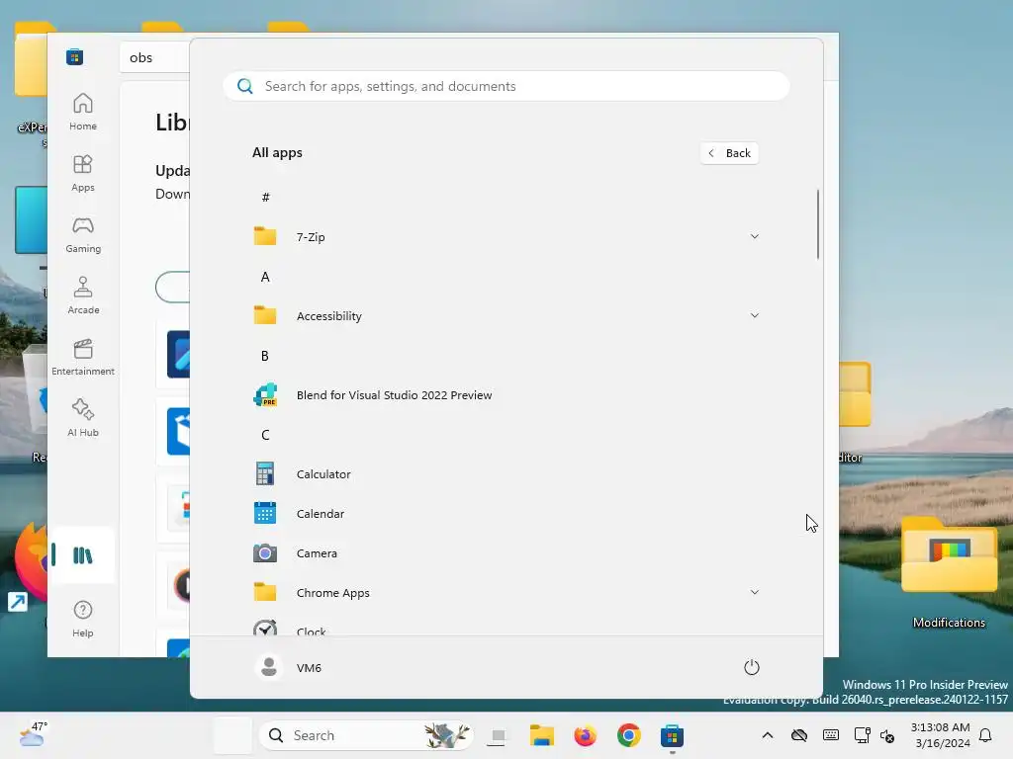Click the Chrome Apps chevron arrow
Image resolution: width=1013 pixels, height=759 pixels.
tap(755, 592)
